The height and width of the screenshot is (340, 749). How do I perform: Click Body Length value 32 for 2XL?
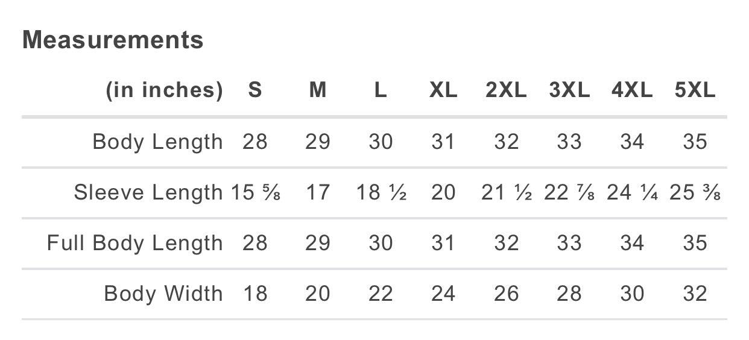pyautogui.click(x=506, y=142)
